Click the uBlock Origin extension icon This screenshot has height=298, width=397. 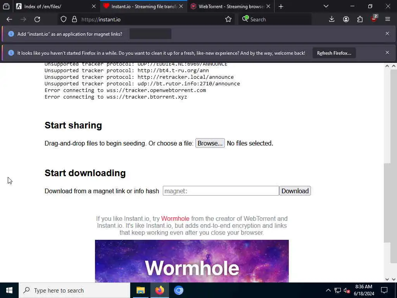[374, 19]
